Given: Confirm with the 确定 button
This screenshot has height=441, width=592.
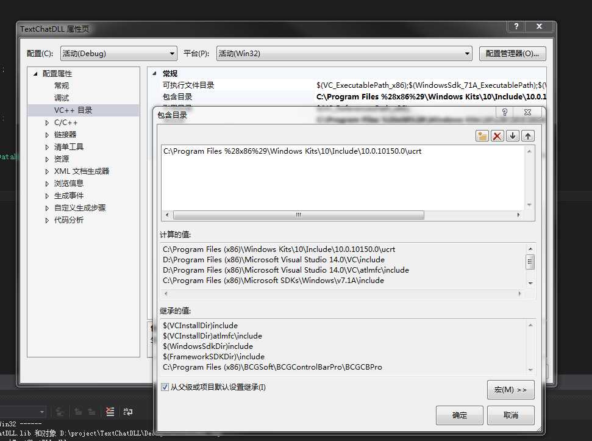Looking at the screenshot, I should [x=460, y=415].
